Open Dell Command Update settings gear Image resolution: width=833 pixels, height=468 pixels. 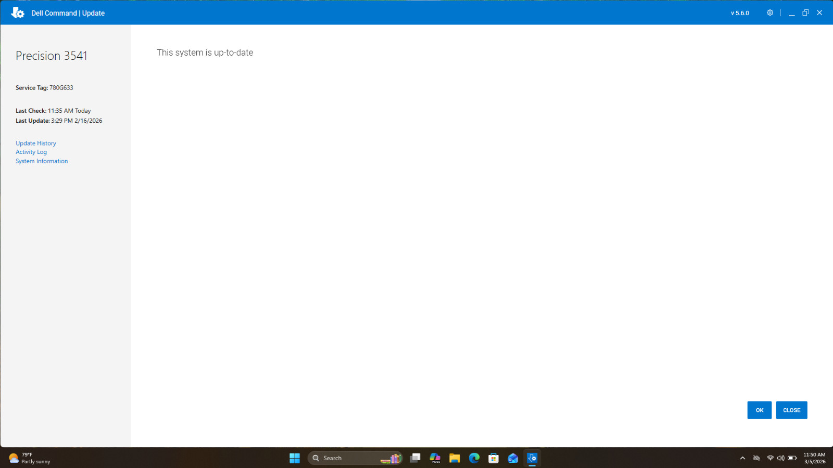coord(769,12)
